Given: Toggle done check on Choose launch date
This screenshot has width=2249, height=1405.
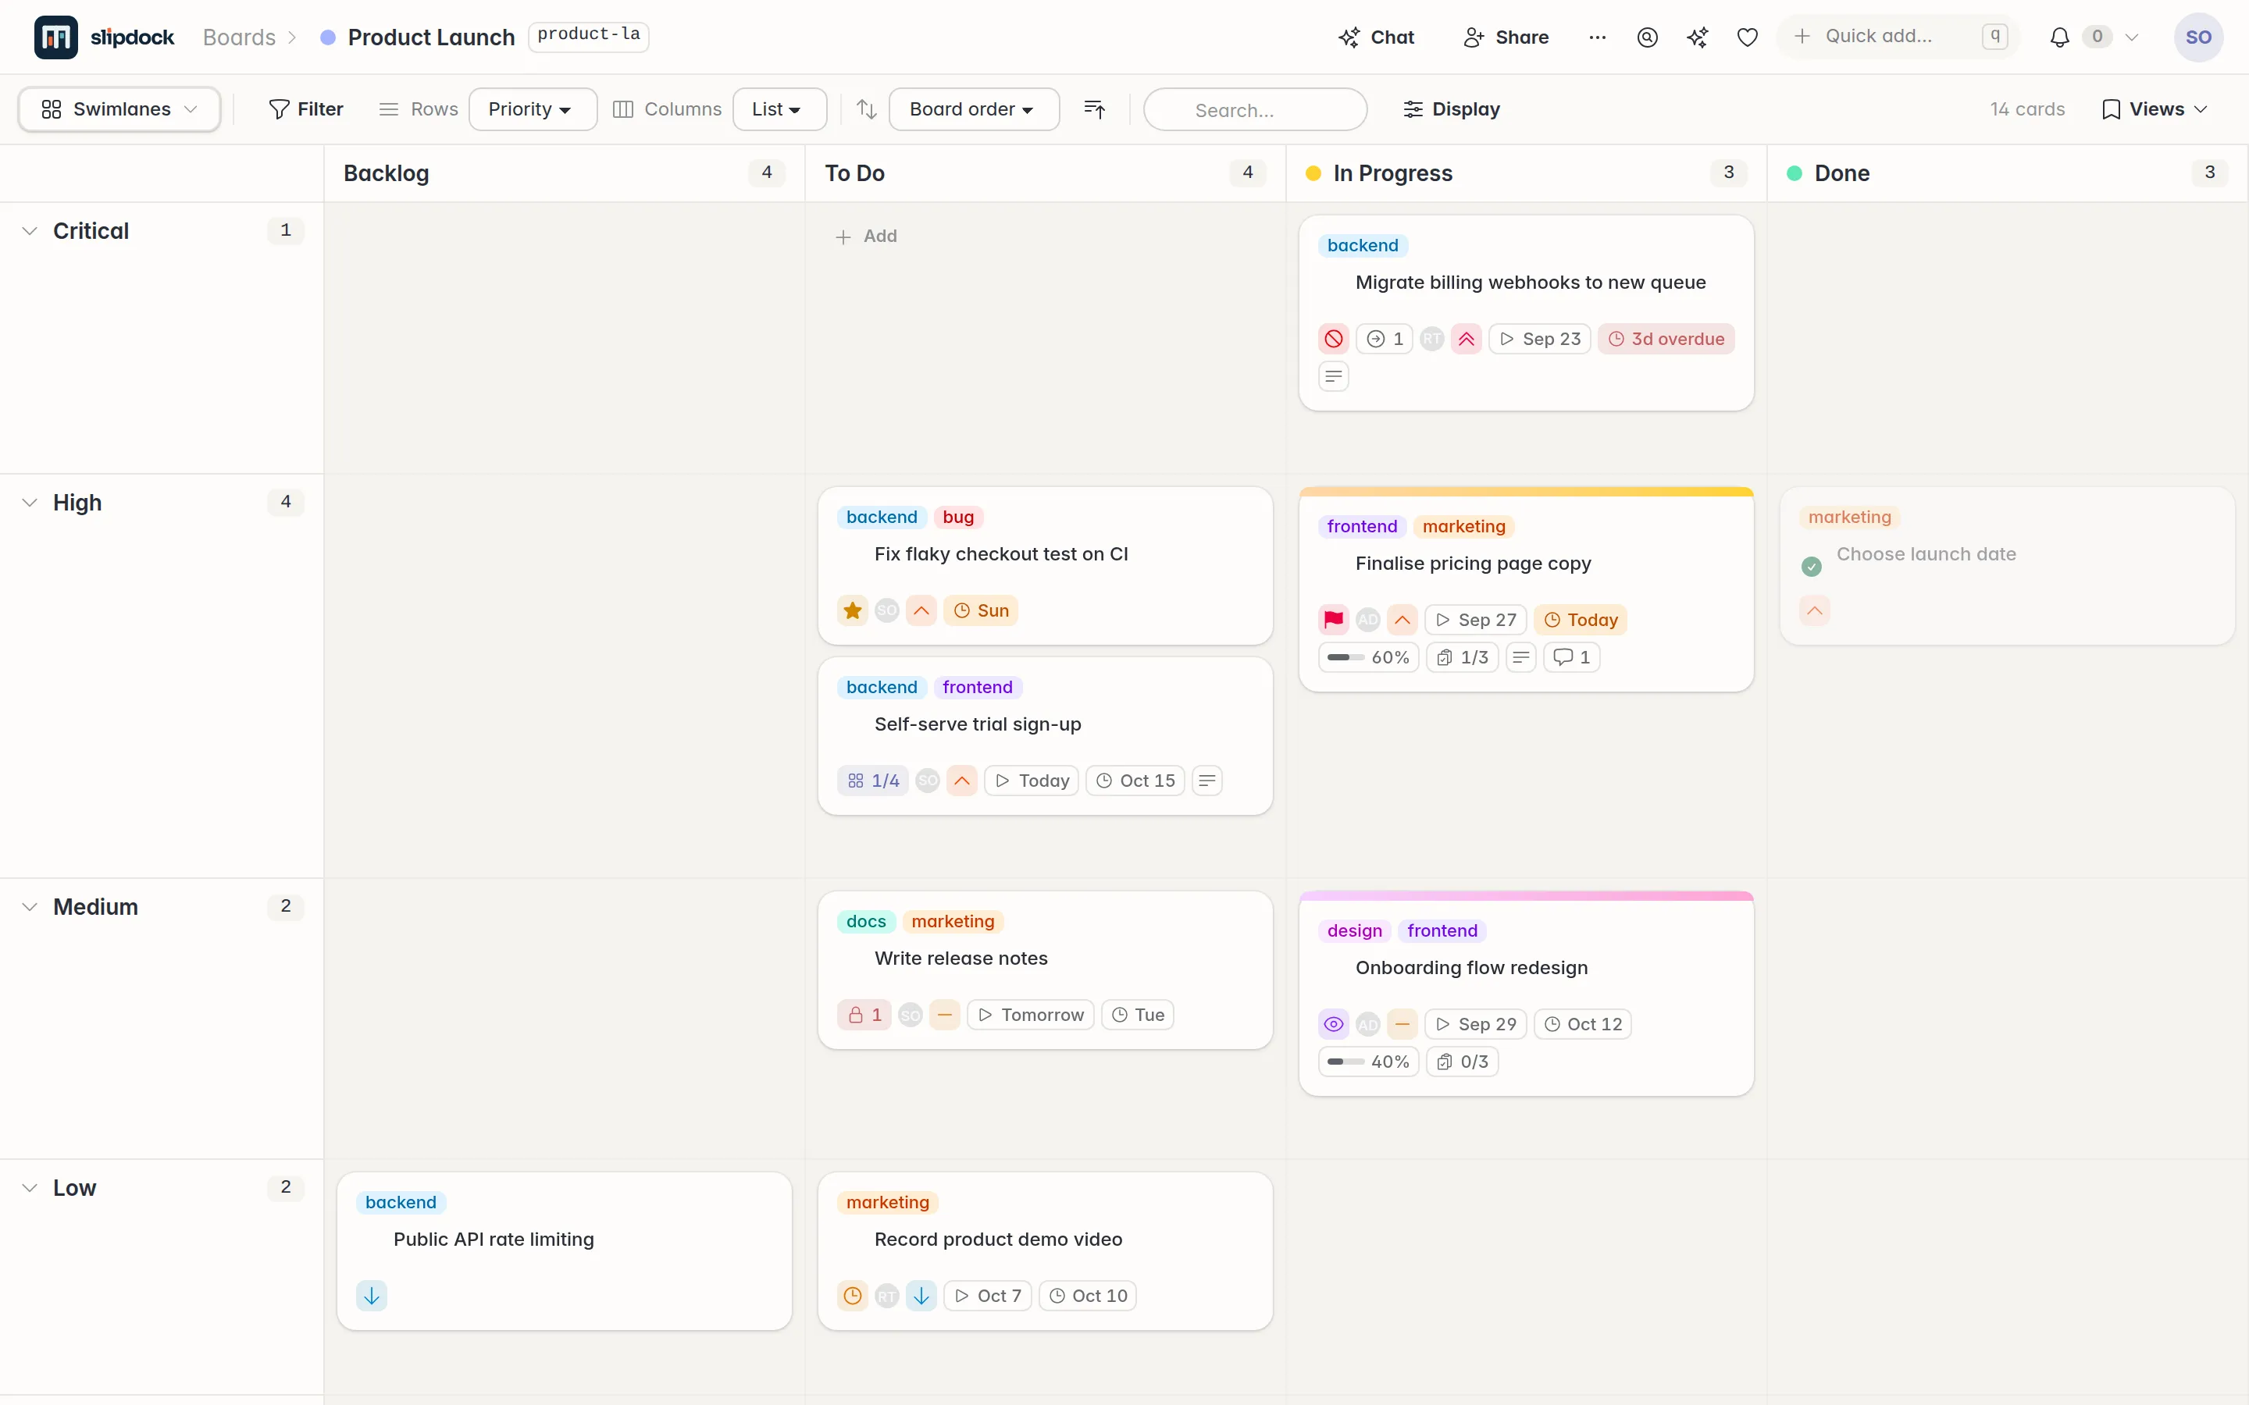Looking at the screenshot, I should point(1811,567).
